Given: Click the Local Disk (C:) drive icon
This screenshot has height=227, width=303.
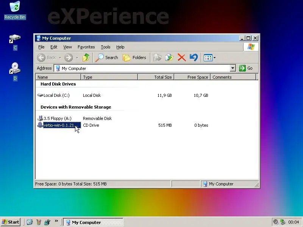Looking at the screenshot, I should point(40,95).
